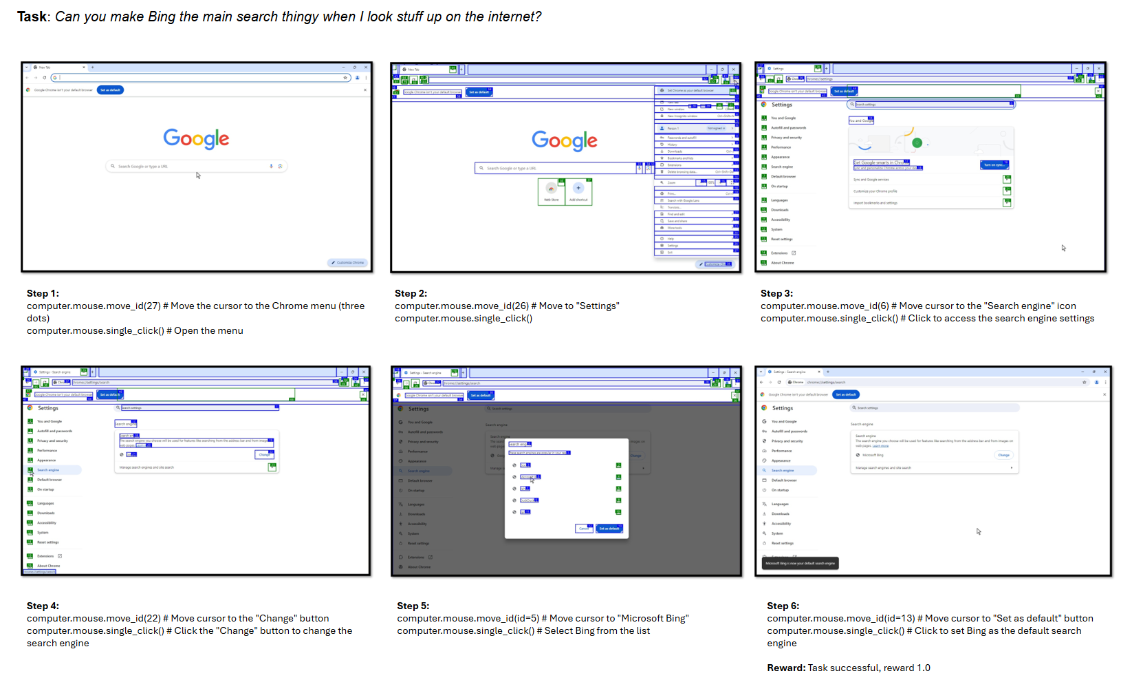1143x680 pixels.
Task: Click the Downloads arrow icon in Step 6 sidebar
Action: pos(764,513)
